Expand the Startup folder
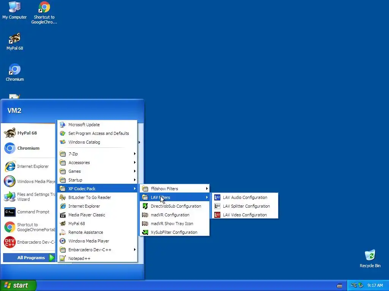Viewport: 389px width, 291px height. [97, 180]
